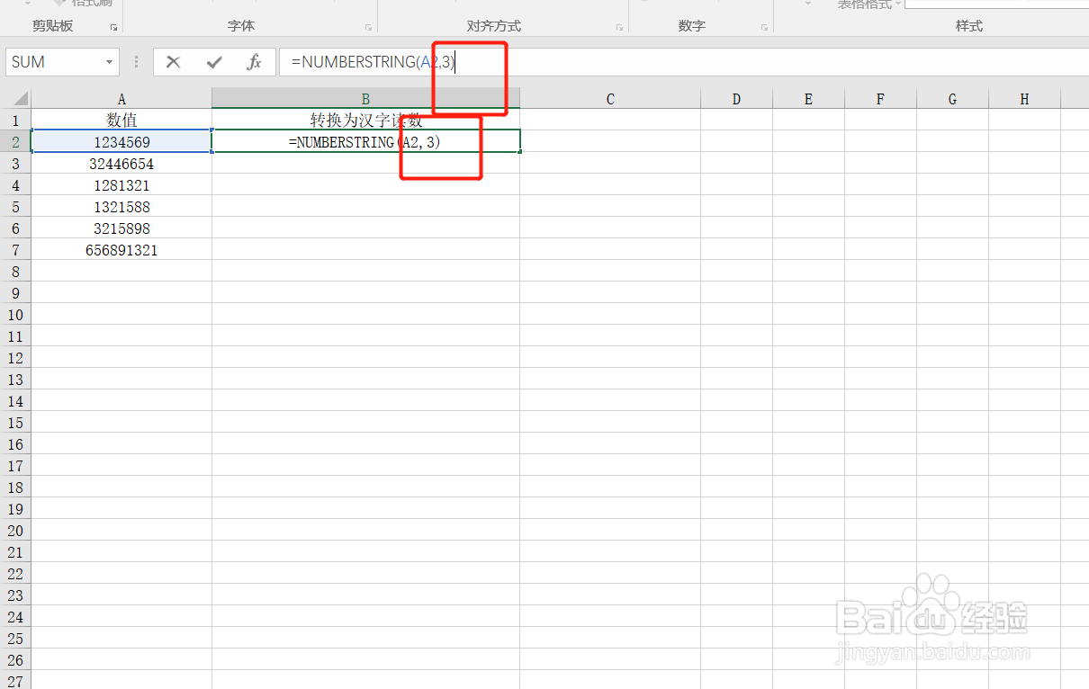The height and width of the screenshot is (689, 1089).
Task: Confirm the formula with the checkmark icon
Action: tap(214, 62)
